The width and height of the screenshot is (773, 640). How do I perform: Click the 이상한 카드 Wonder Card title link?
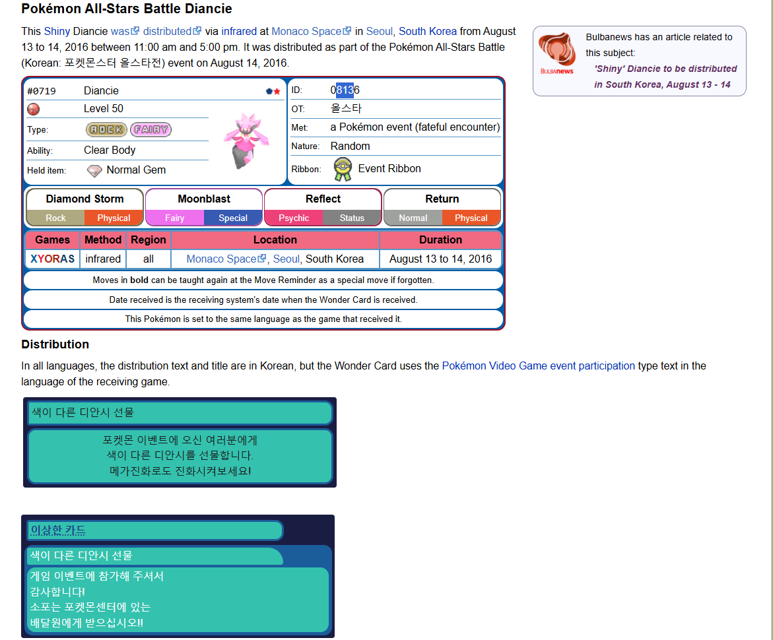[58, 530]
